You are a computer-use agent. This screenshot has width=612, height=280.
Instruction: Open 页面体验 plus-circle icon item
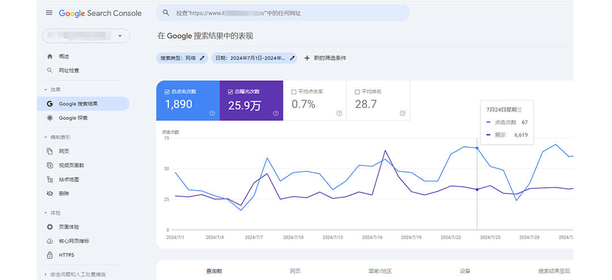pyautogui.click(x=49, y=227)
